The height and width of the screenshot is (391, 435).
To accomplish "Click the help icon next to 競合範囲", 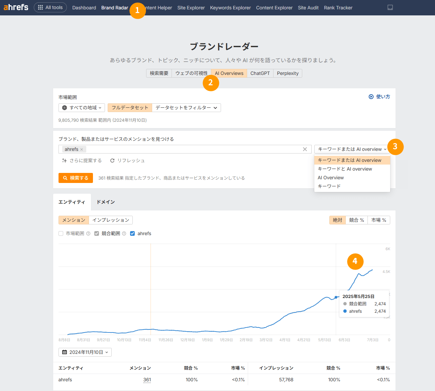I will pos(124,233).
